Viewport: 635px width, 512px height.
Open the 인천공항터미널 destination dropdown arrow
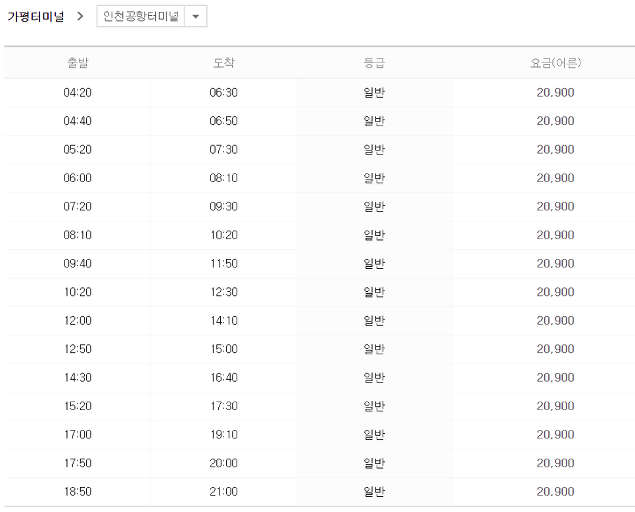[196, 16]
